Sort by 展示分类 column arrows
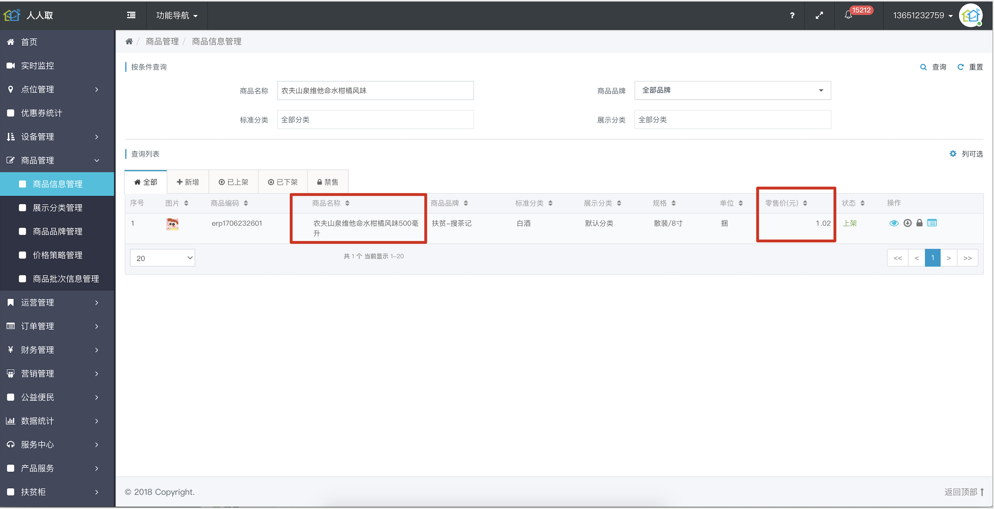 (x=619, y=203)
